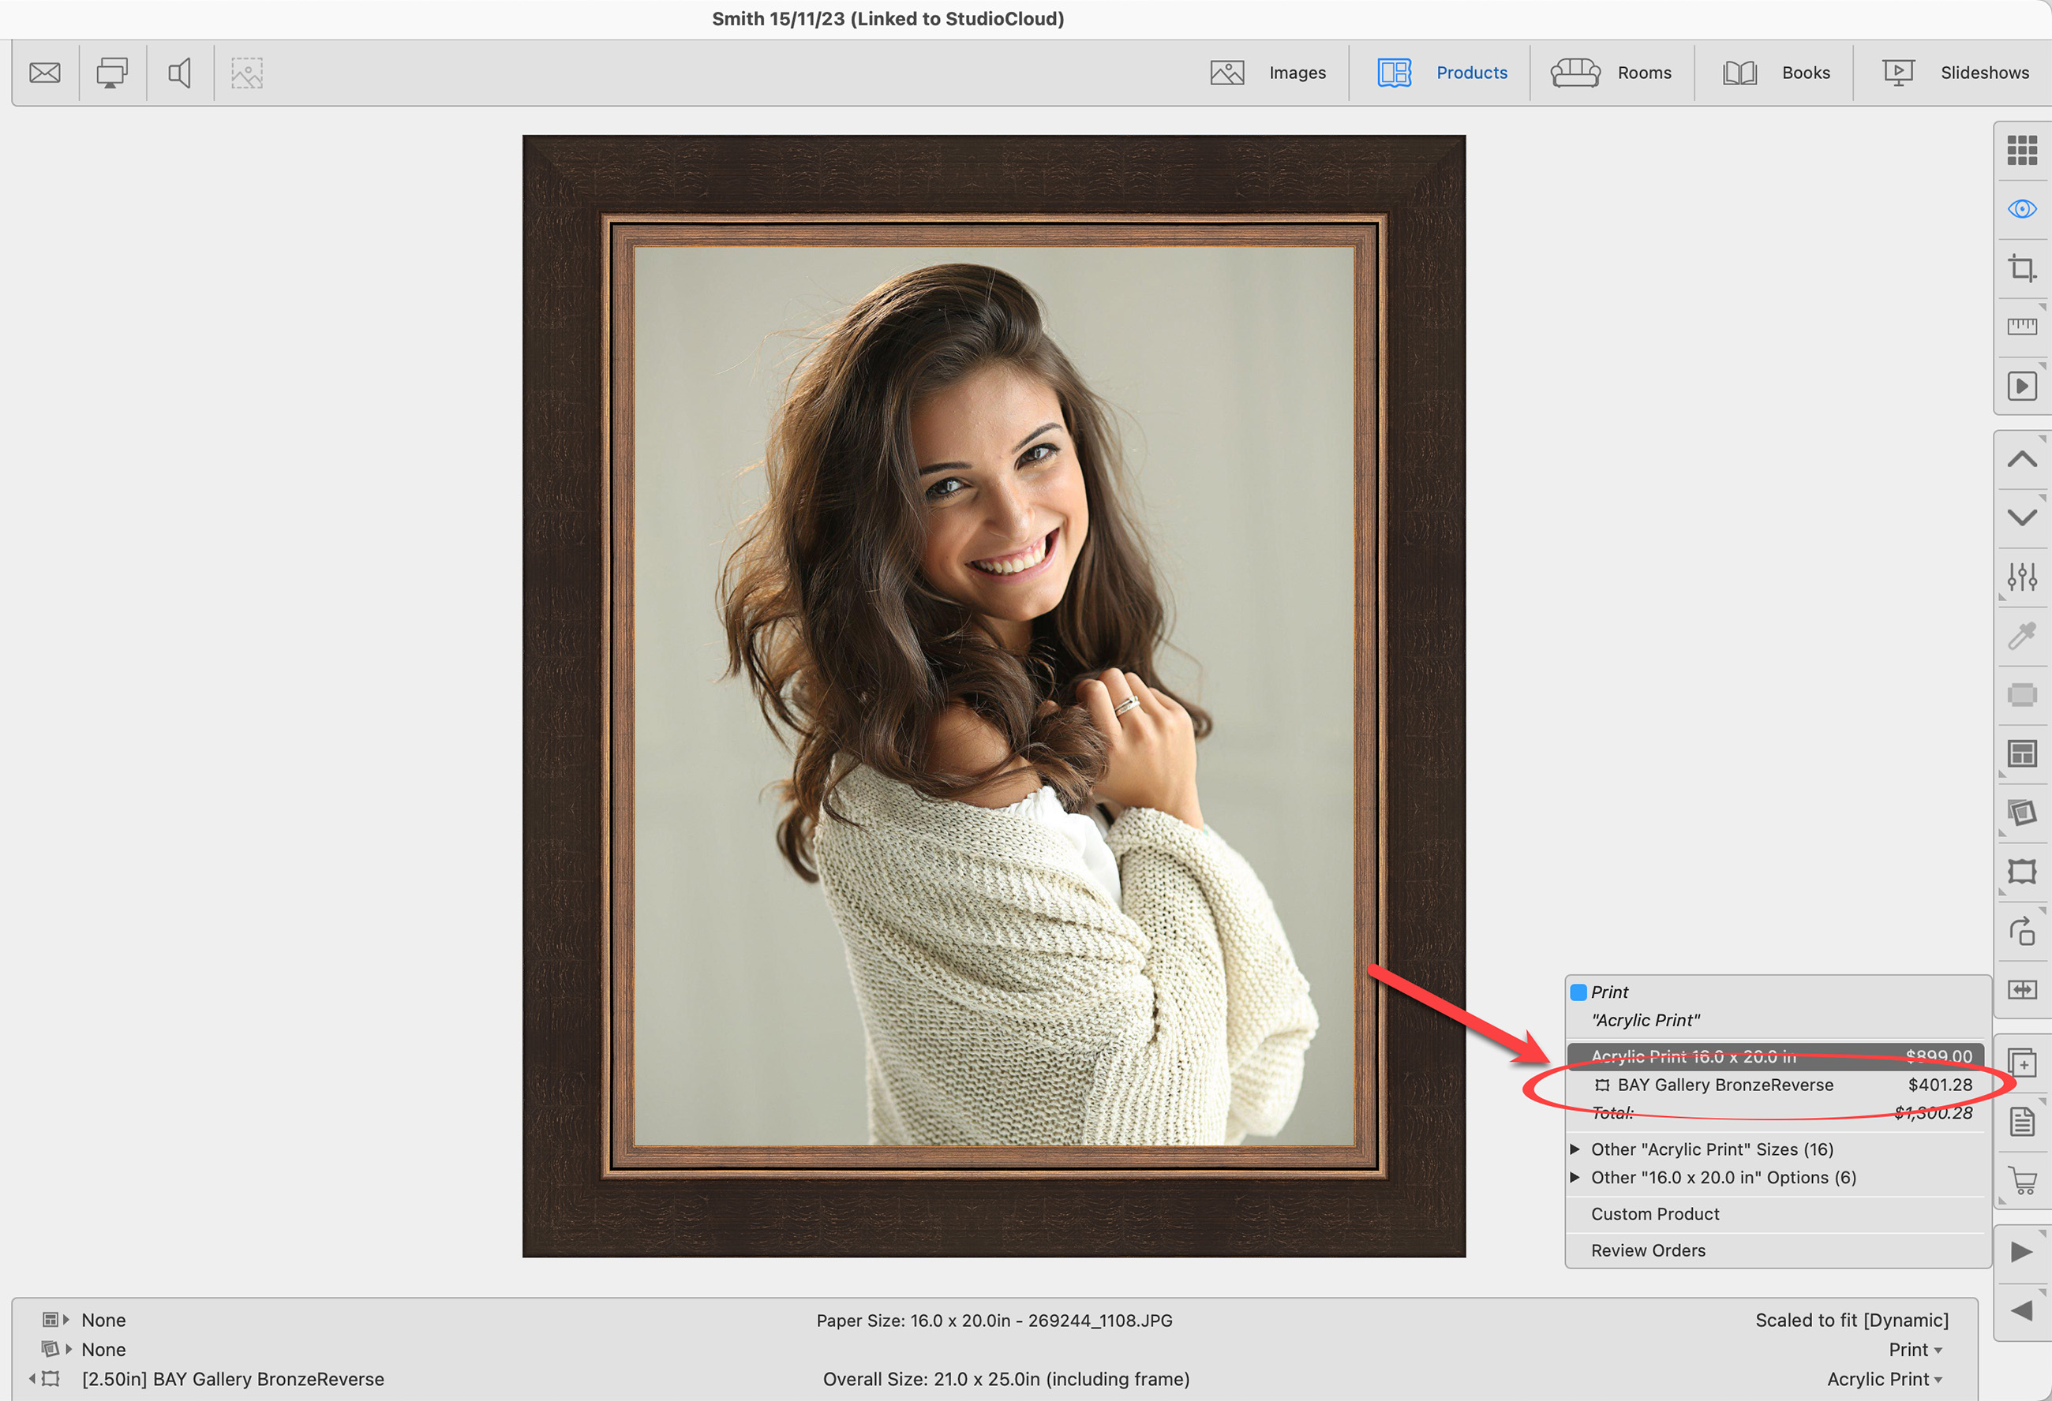Toggle the blue eye preview icon
The image size is (2052, 1401).
[2021, 209]
